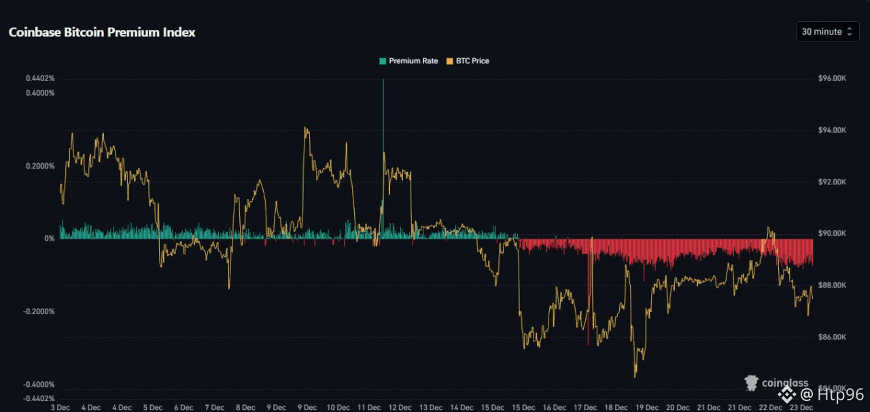Click the $88.00K right axis label

click(x=832, y=286)
